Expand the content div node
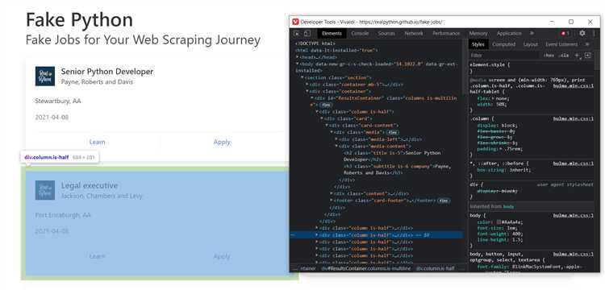The height and width of the screenshot is (290, 605). tap(332, 193)
